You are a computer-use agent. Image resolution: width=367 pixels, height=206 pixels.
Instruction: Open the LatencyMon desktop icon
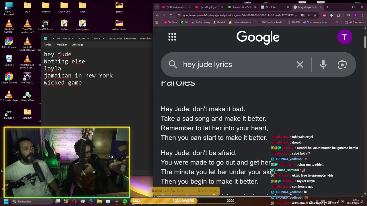[27, 96]
